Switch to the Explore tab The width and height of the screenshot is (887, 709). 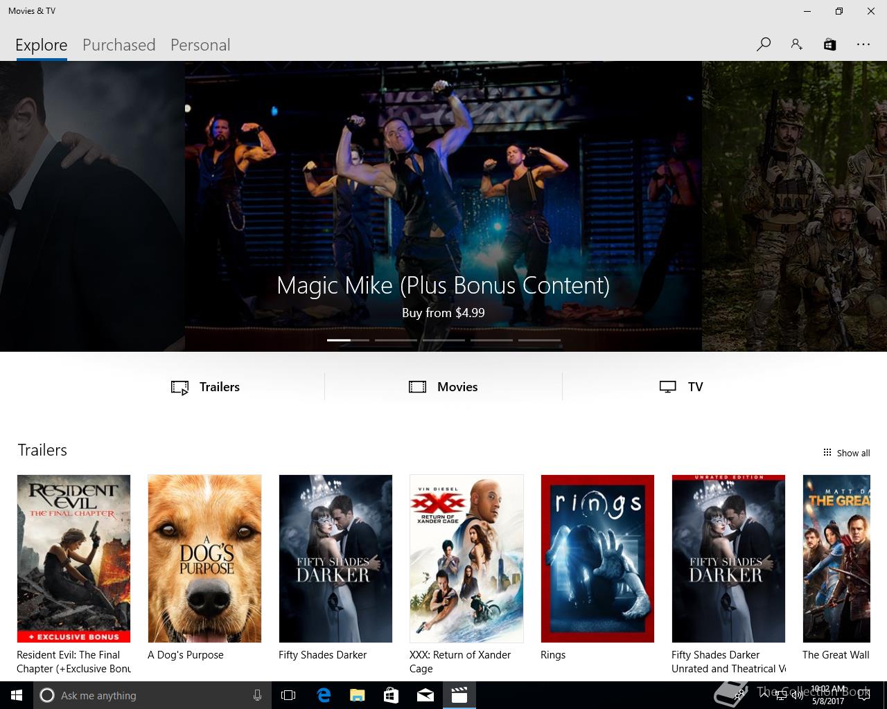[x=42, y=45]
